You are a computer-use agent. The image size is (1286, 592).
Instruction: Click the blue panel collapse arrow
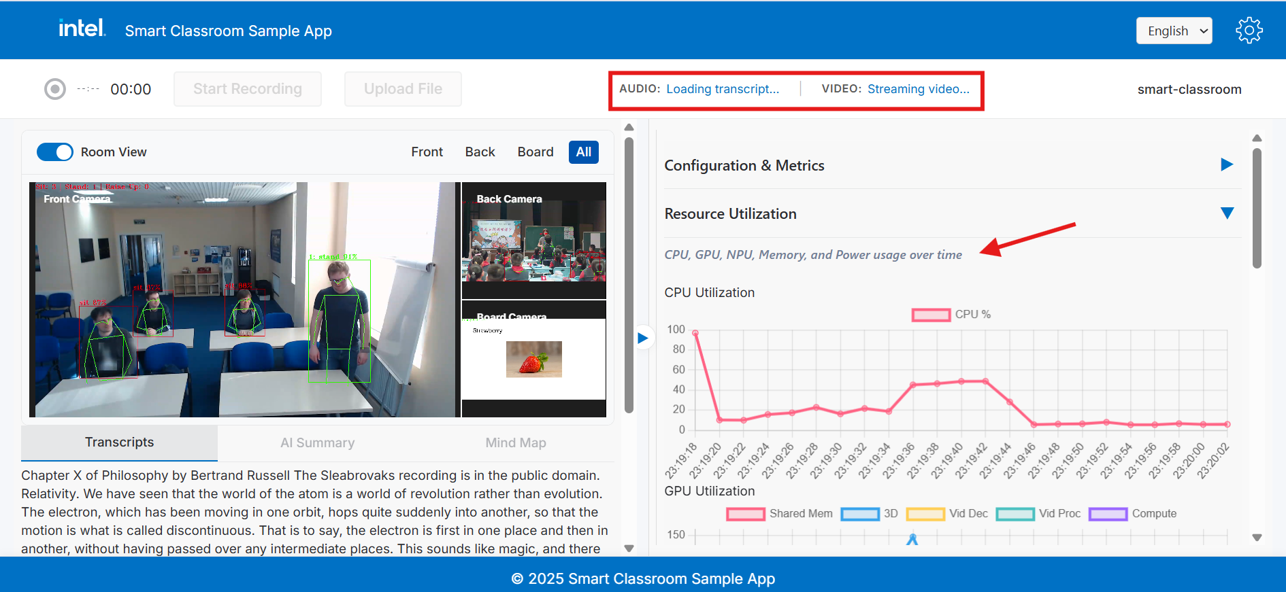[x=642, y=338]
